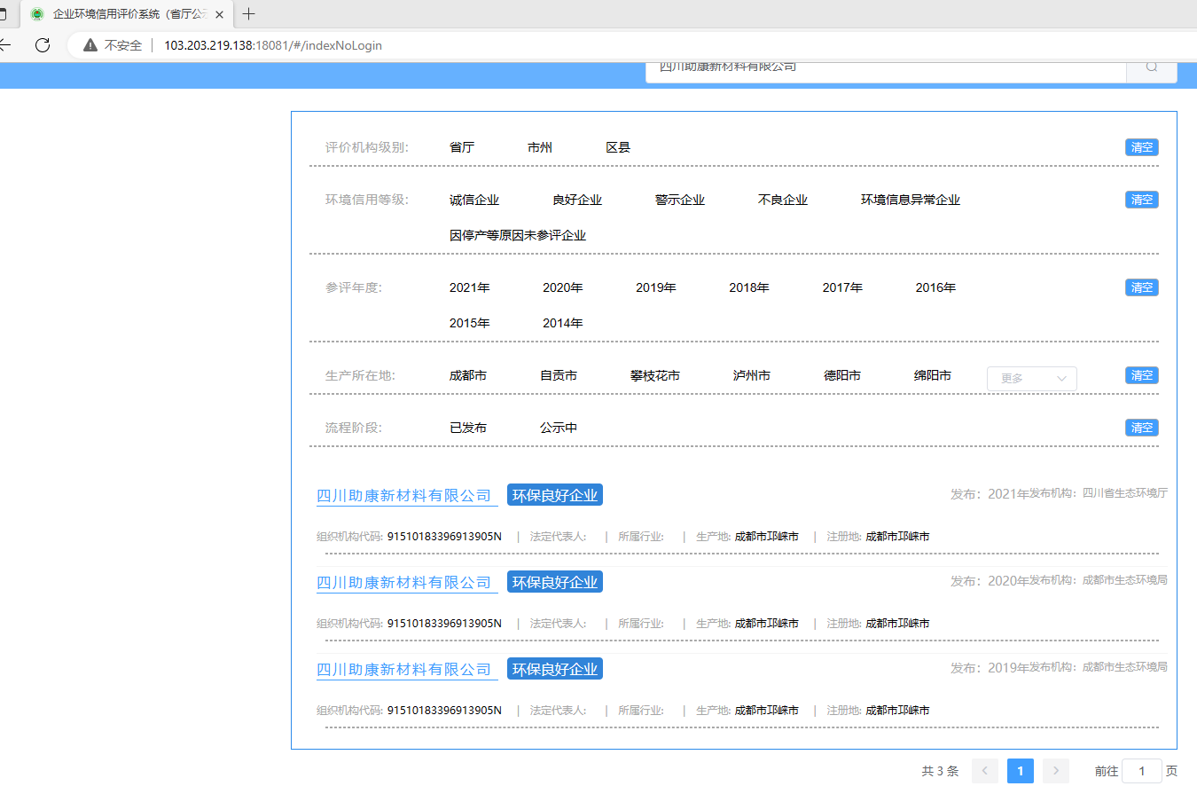Click the next page chevron in pagination

tap(1055, 771)
